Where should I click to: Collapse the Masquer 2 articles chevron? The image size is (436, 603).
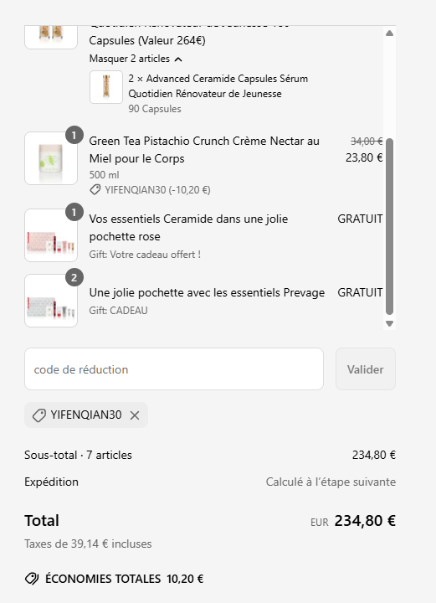[178, 59]
